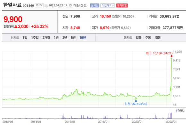Click the 한일사료 stock name
The width and height of the screenshot is (186, 126).
tap(12, 5)
